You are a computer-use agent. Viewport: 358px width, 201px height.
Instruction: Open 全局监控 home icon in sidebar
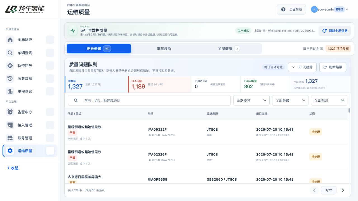click(x=10, y=40)
